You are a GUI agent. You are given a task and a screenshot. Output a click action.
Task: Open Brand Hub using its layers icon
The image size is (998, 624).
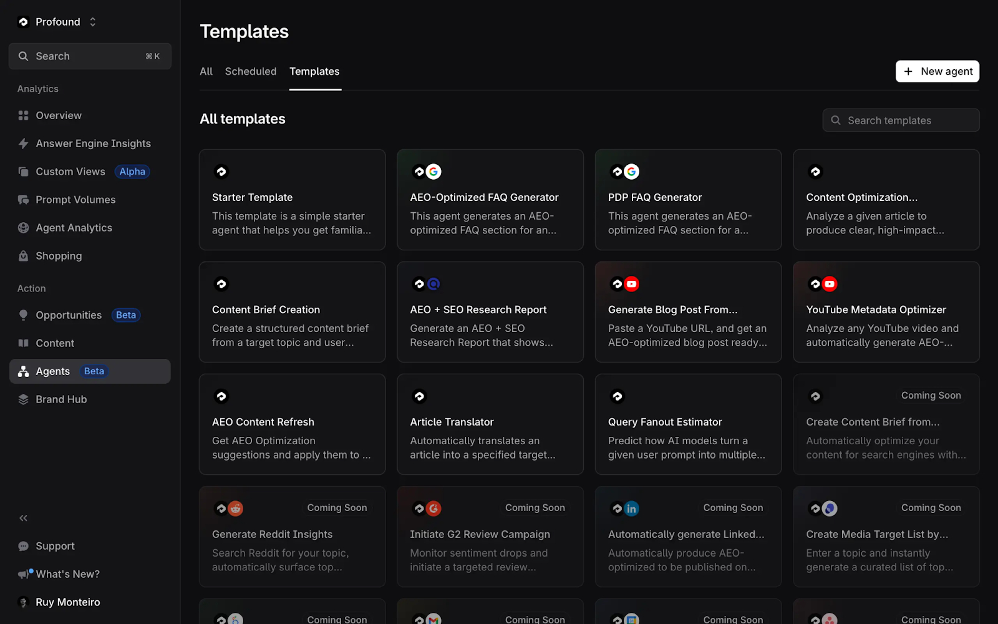pyautogui.click(x=23, y=399)
